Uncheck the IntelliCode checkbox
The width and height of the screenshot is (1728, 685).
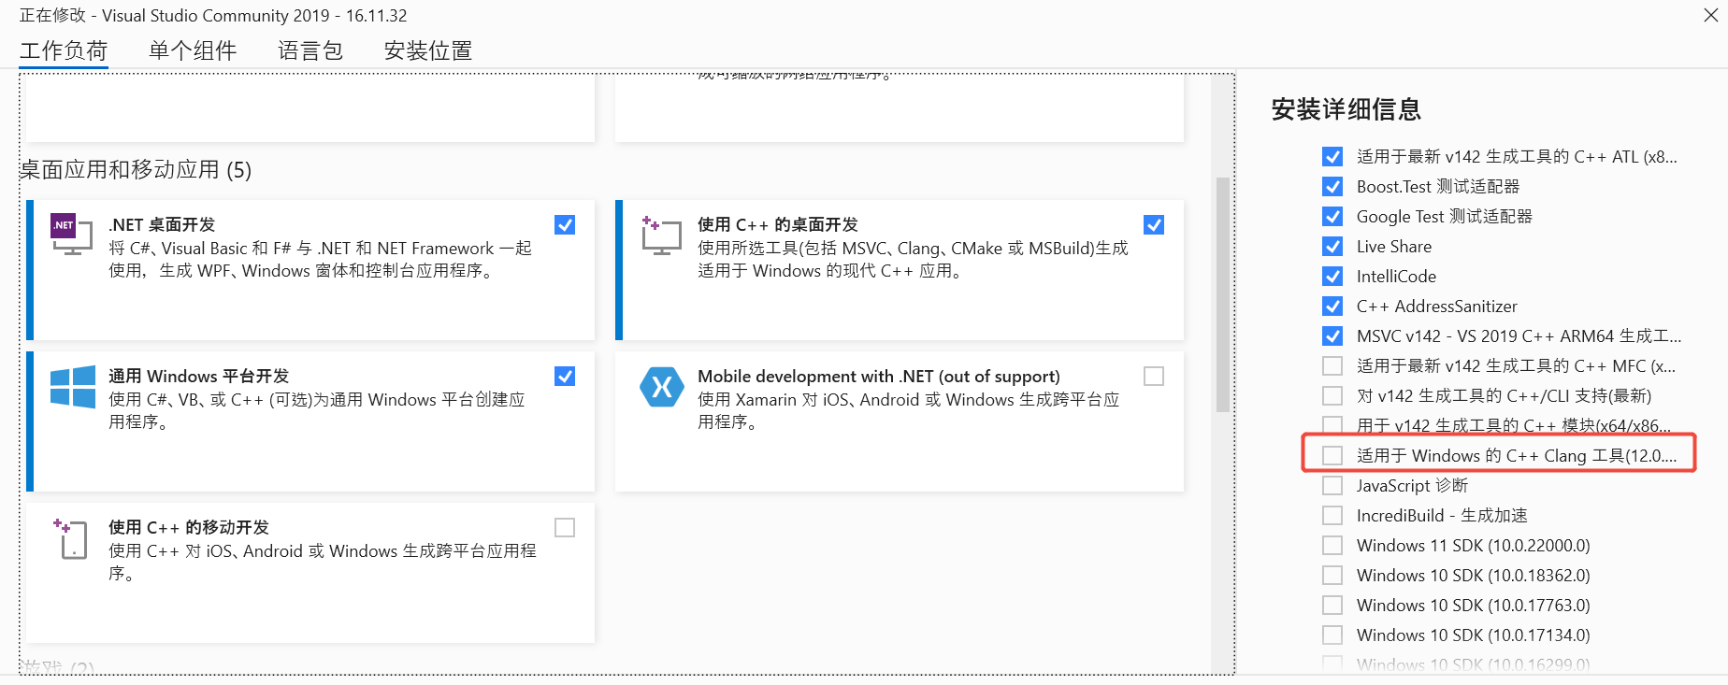pyautogui.click(x=1332, y=277)
